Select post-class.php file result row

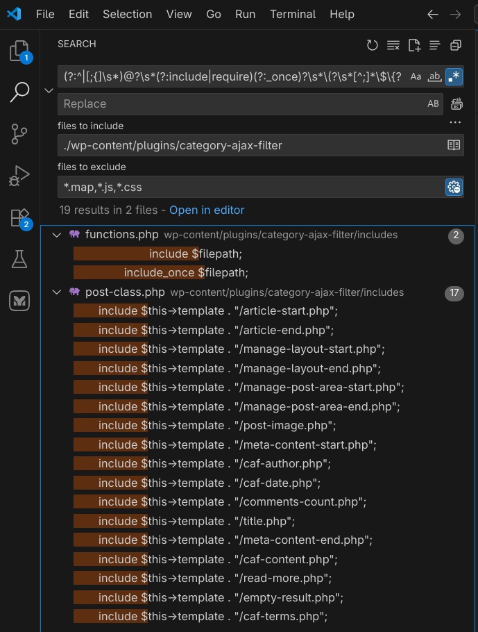pos(257,292)
